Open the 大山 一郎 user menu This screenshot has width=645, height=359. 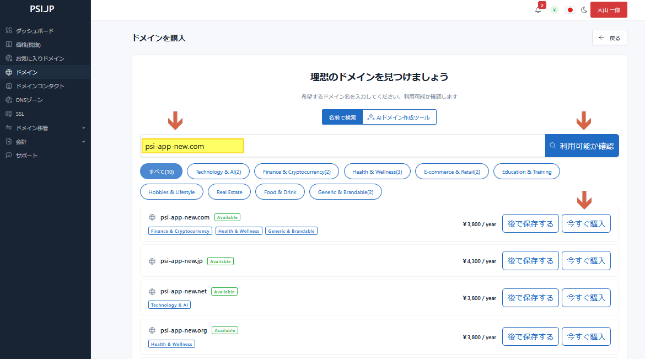pos(609,10)
